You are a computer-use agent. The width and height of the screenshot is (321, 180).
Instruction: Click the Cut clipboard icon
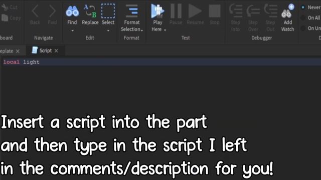pyautogui.click(x=5, y=7)
